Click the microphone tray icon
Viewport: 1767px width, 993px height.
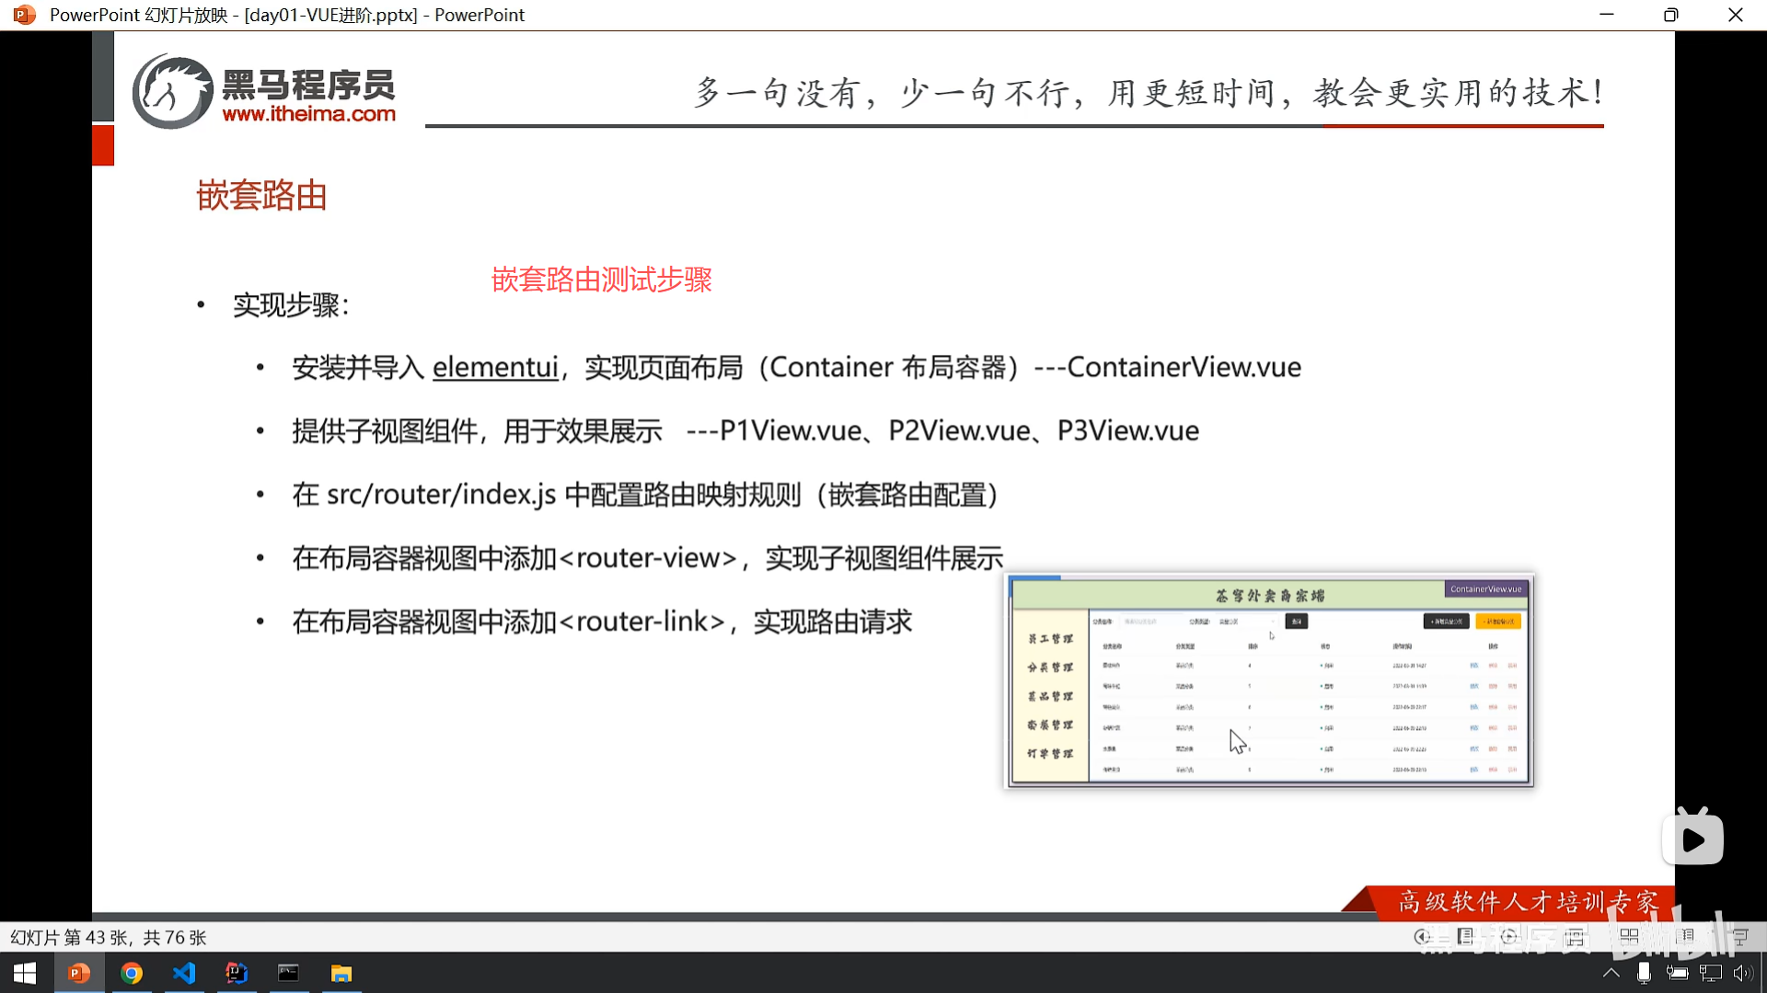coord(1644,973)
